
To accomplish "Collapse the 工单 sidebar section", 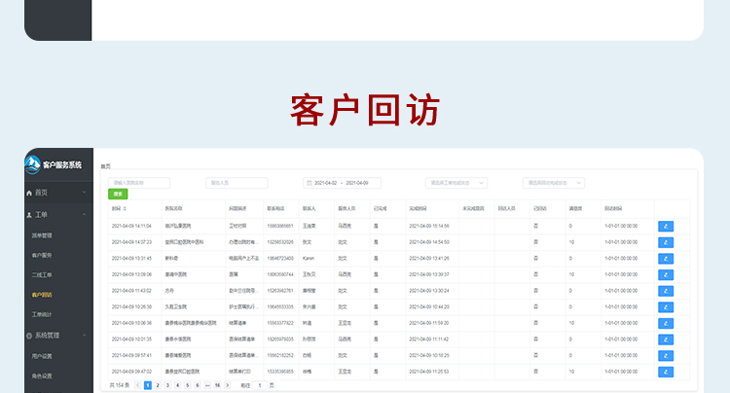I will [57, 215].
